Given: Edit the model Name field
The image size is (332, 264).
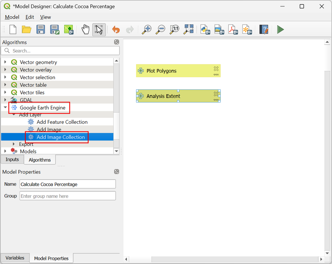Looking at the screenshot, I should 68,184.
